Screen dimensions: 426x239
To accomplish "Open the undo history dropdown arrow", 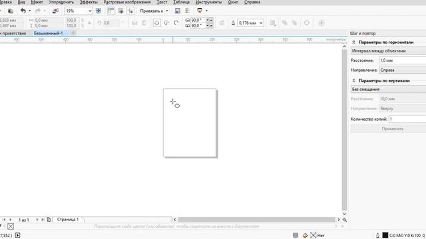I will point(29,11).
